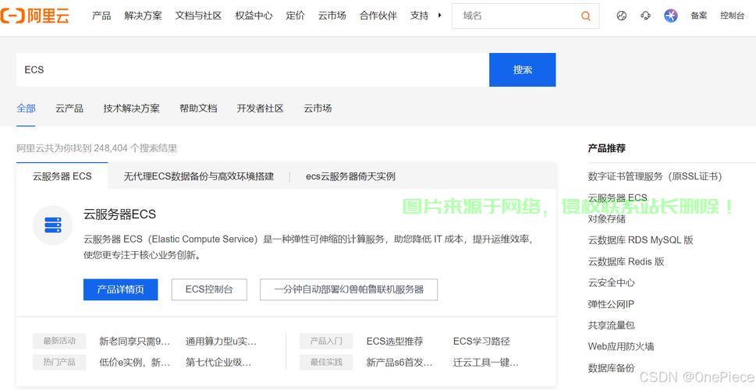Open the ECS选型推荐 link
The width and height of the screenshot is (756, 390).
[395, 342]
